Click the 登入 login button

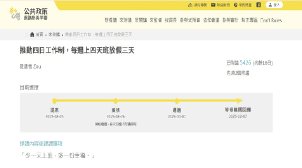click(x=274, y=5)
